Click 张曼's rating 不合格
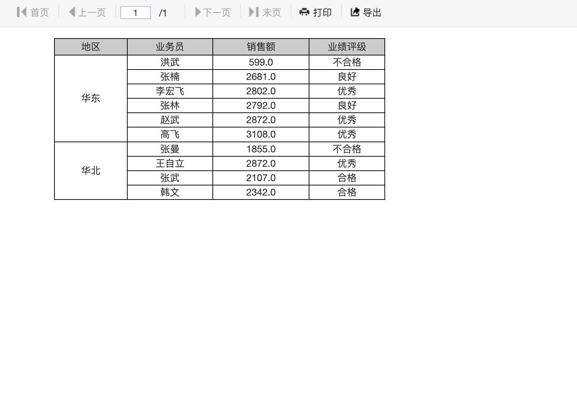The width and height of the screenshot is (577, 394). click(x=347, y=149)
